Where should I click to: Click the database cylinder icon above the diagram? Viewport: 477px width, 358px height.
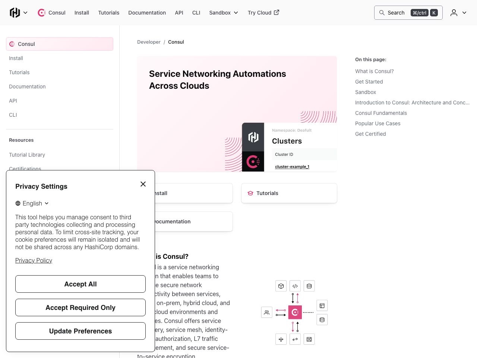click(x=309, y=286)
